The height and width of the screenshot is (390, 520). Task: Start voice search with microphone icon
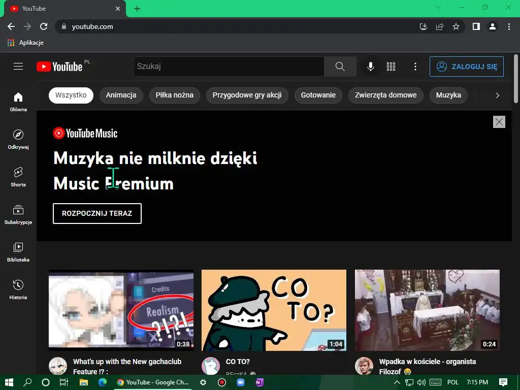pyautogui.click(x=371, y=67)
